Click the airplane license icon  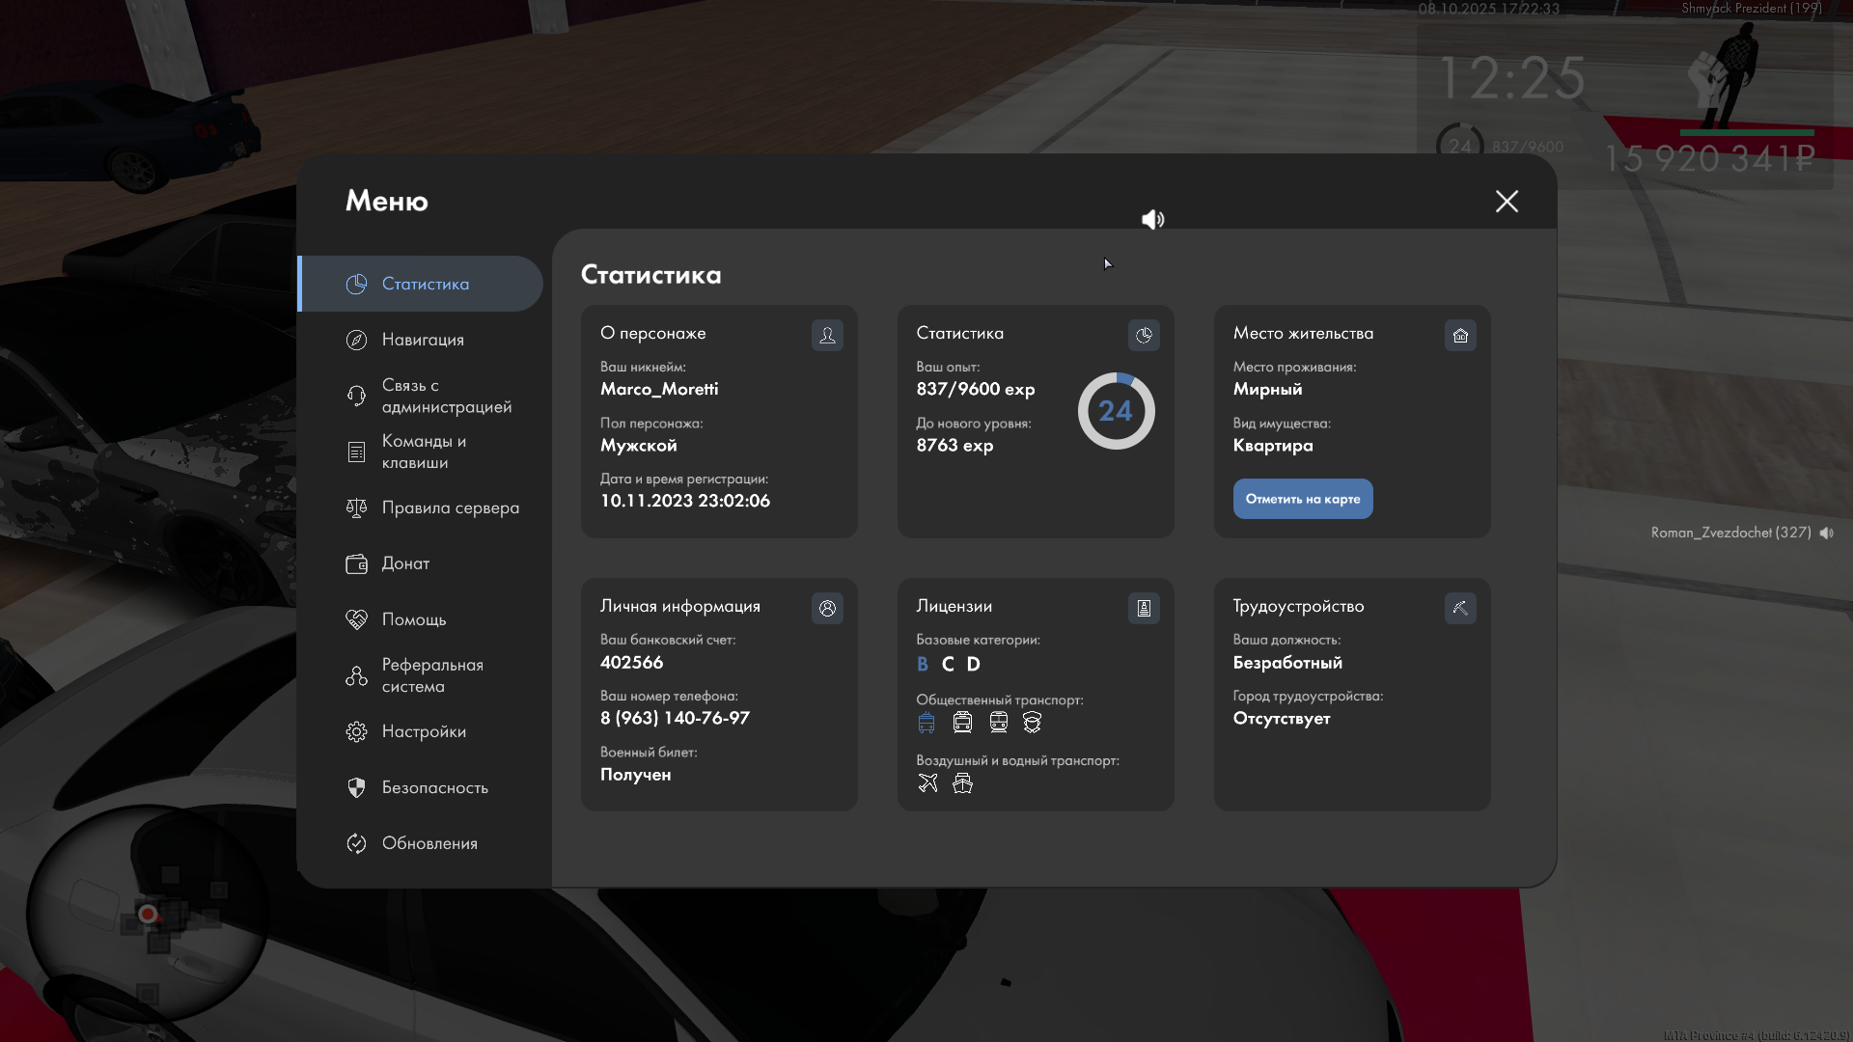click(x=927, y=783)
